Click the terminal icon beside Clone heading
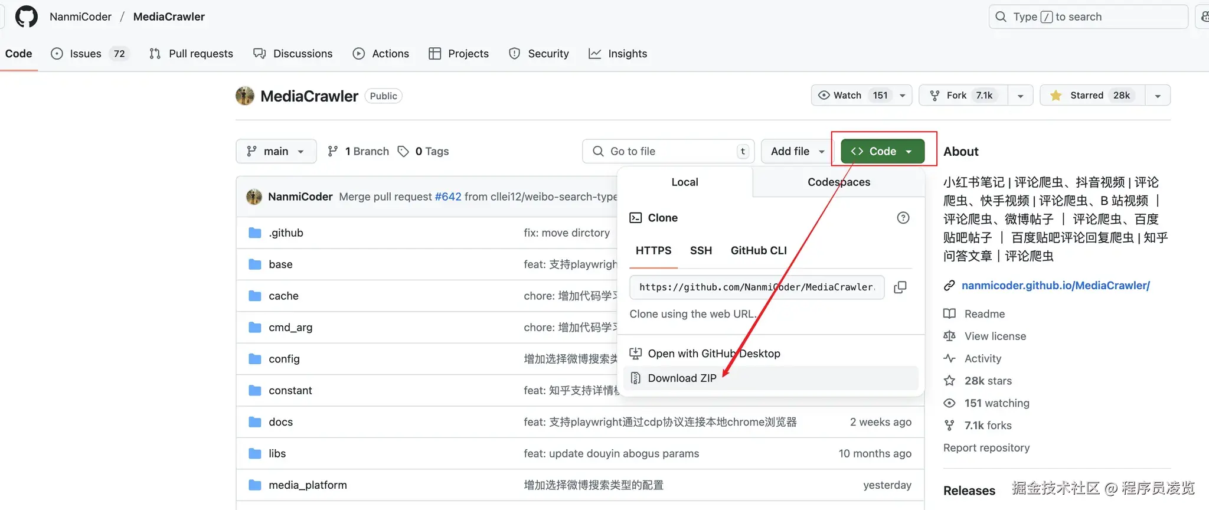The width and height of the screenshot is (1209, 510). tap(635, 218)
